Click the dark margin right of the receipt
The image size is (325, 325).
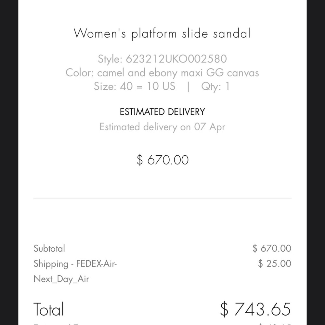click(316, 162)
